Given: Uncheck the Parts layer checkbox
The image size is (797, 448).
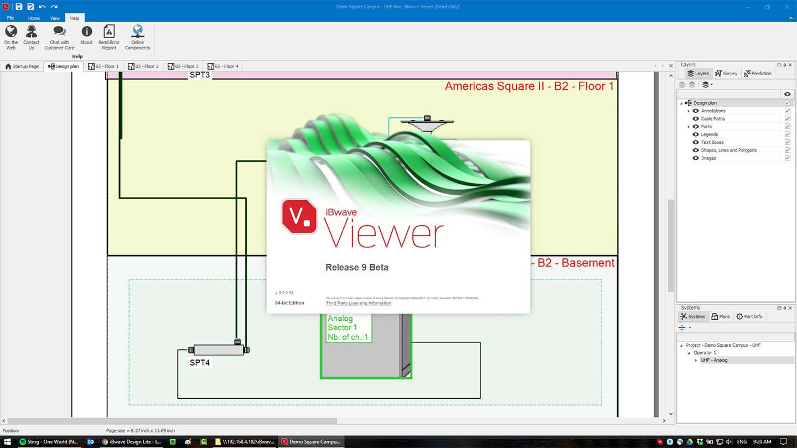Looking at the screenshot, I should (788, 127).
